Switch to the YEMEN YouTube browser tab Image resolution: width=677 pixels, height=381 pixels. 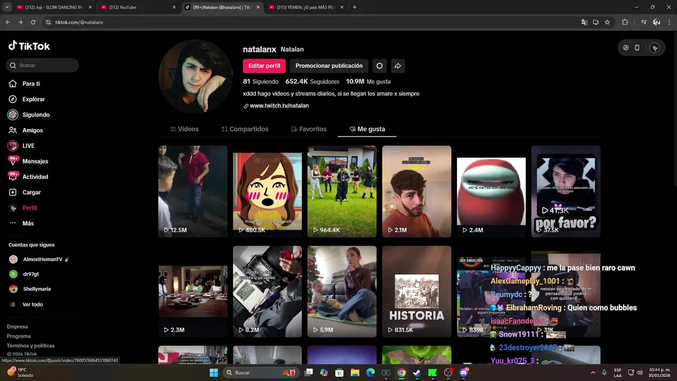pos(306,7)
